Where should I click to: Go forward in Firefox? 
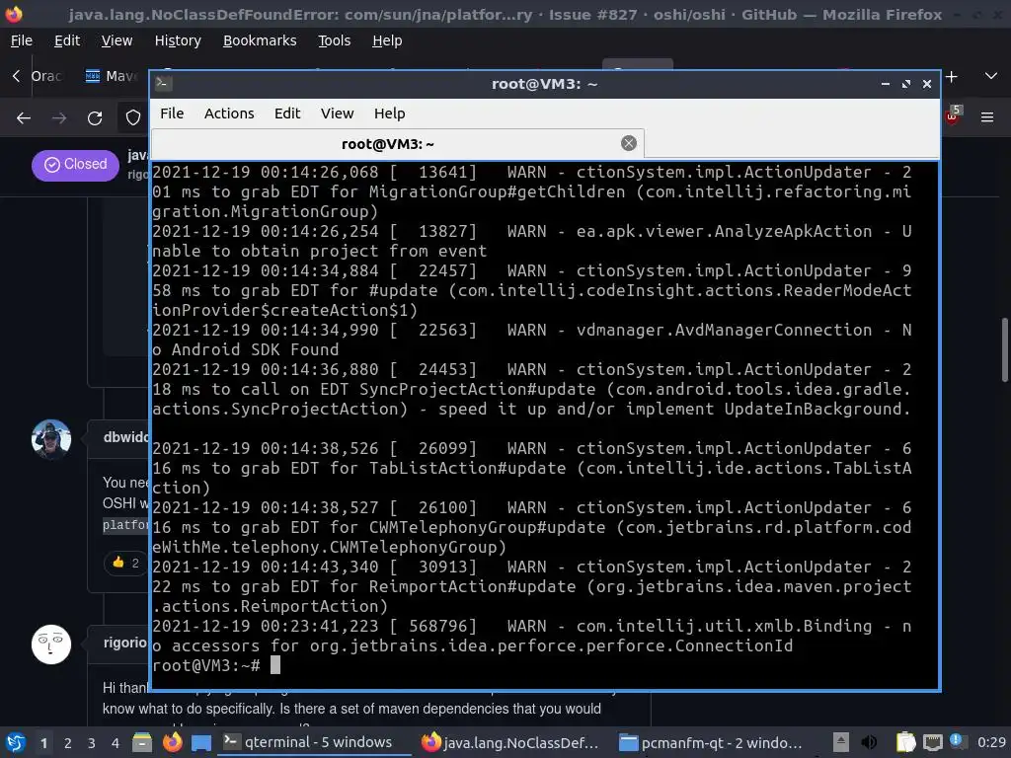click(59, 118)
